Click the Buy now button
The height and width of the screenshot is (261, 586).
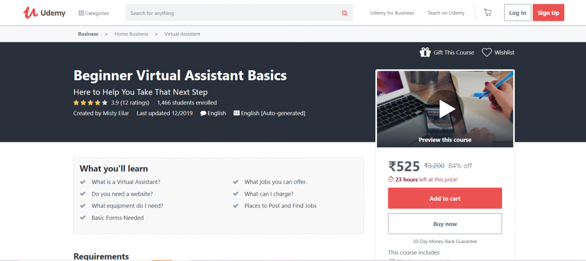445,224
